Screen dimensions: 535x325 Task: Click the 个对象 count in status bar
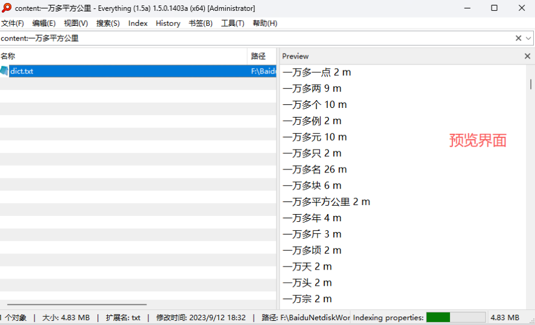pyautogui.click(x=13, y=318)
